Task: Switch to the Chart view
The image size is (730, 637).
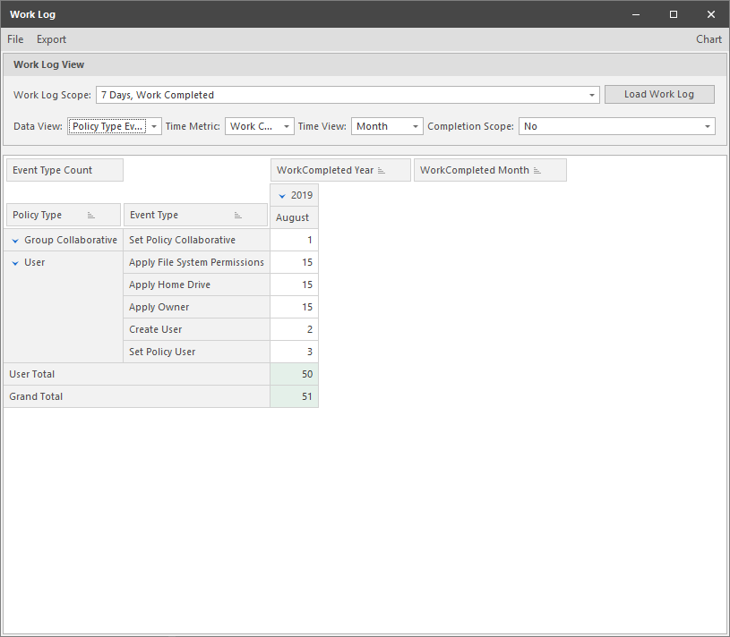Action: click(709, 39)
